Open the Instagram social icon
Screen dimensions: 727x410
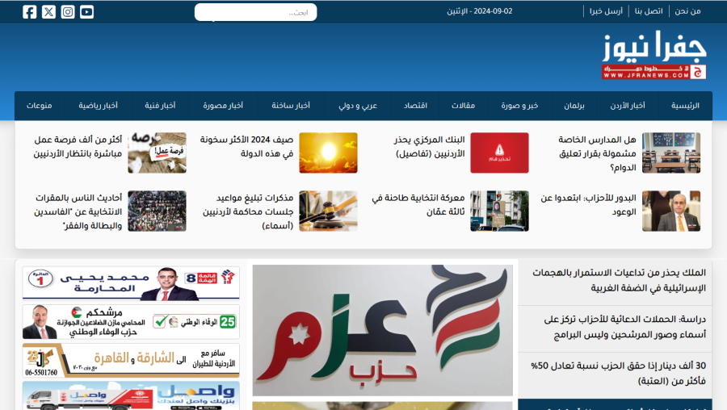coord(68,11)
